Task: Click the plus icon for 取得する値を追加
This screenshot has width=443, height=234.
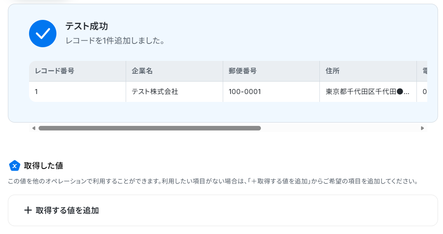Action: coord(28,210)
